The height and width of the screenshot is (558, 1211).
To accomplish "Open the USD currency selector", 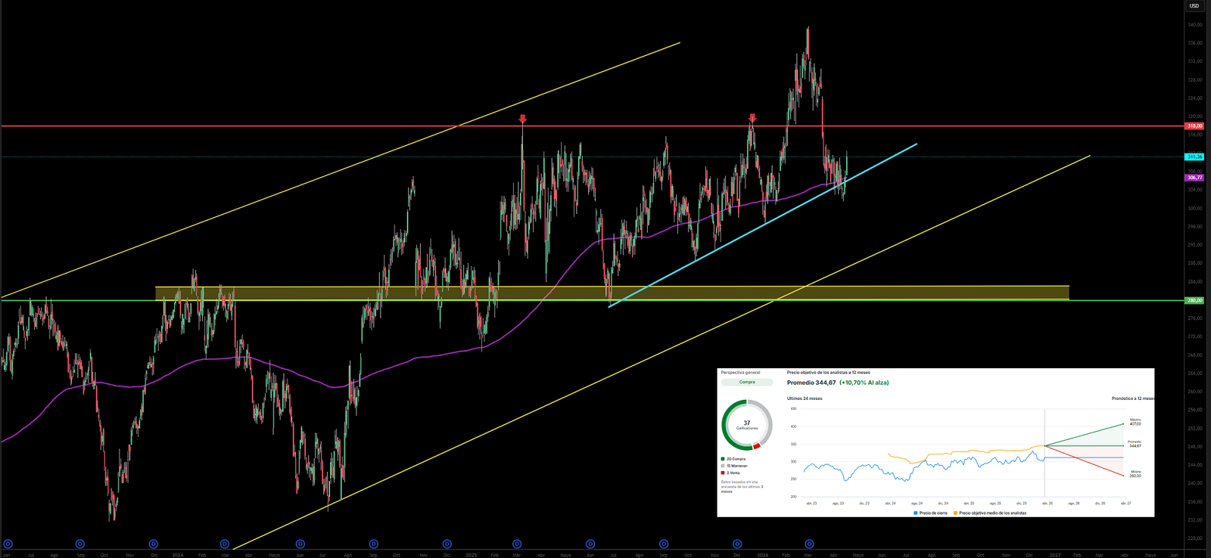I will (x=1194, y=6).
